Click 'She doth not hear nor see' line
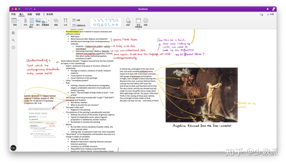The height and width of the screenshot is (164, 286). pos(139,101)
